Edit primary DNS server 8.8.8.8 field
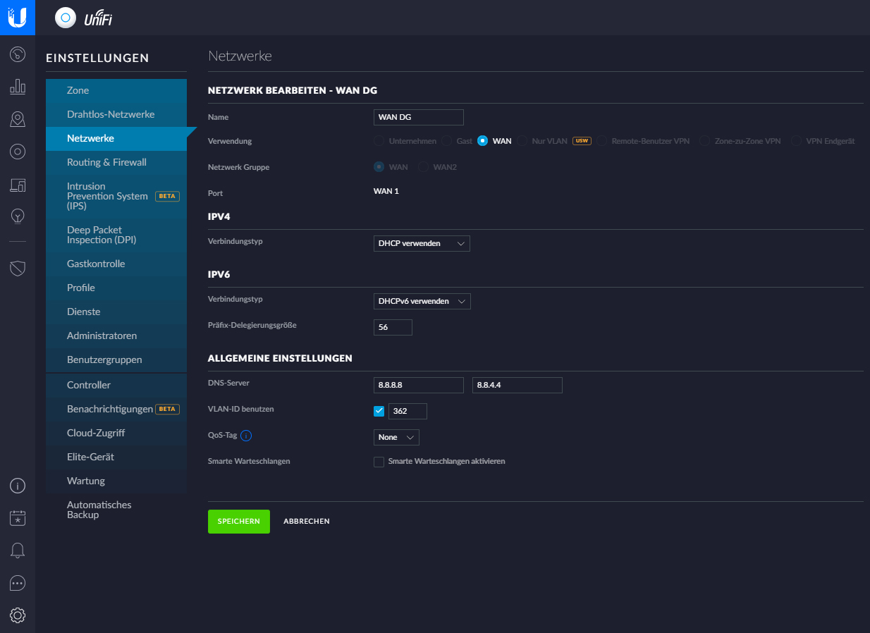The height and width of the screenshot is (633, 870). pyautogui.click(x=419, y=385)
